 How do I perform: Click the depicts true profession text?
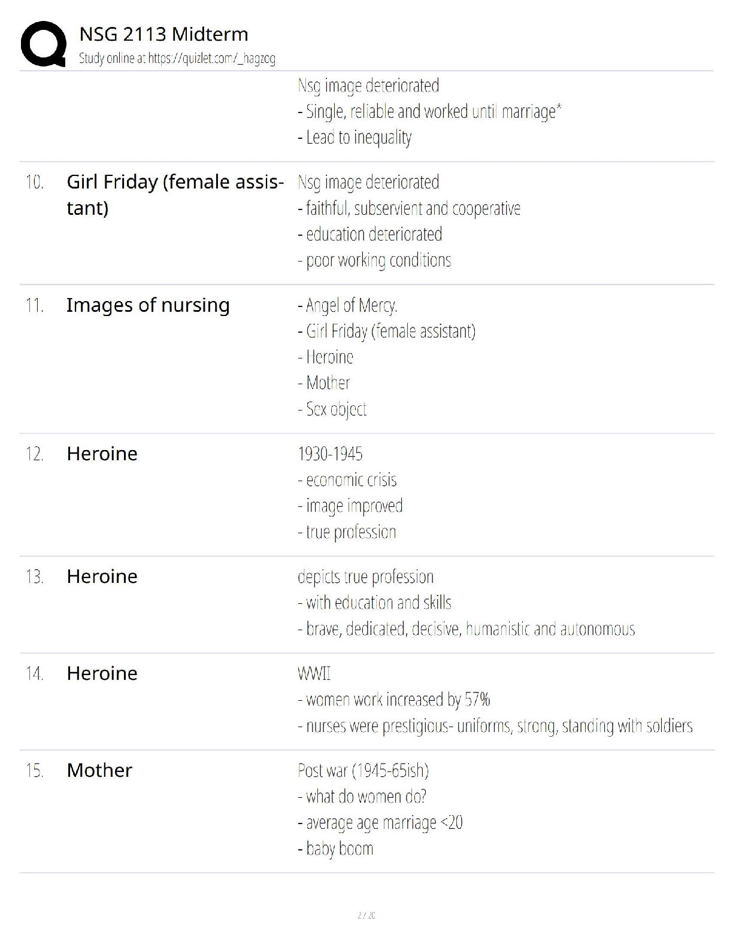pos(365,577)
